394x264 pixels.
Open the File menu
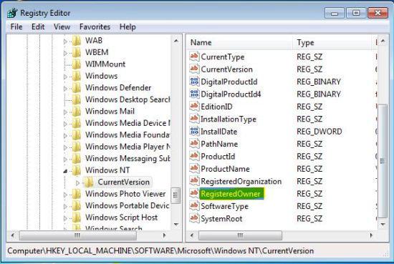(16, 26)
